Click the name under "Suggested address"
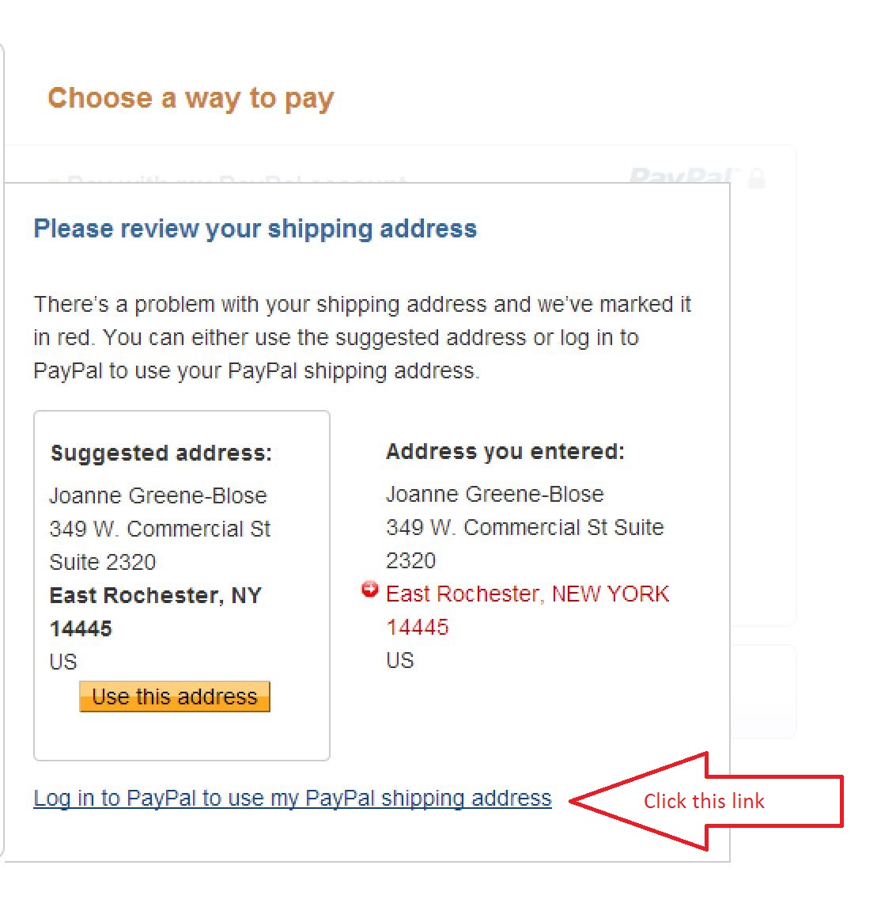This screenshot has width=881, height=907. coord(157,495)
